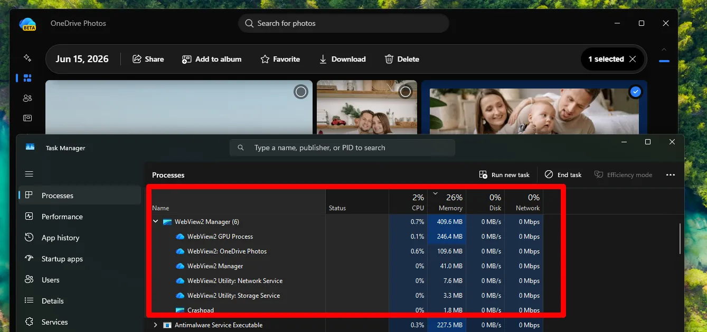707x332 pixels.
Task: Open the OneDrive Photos beta logo
Action: 27,24
